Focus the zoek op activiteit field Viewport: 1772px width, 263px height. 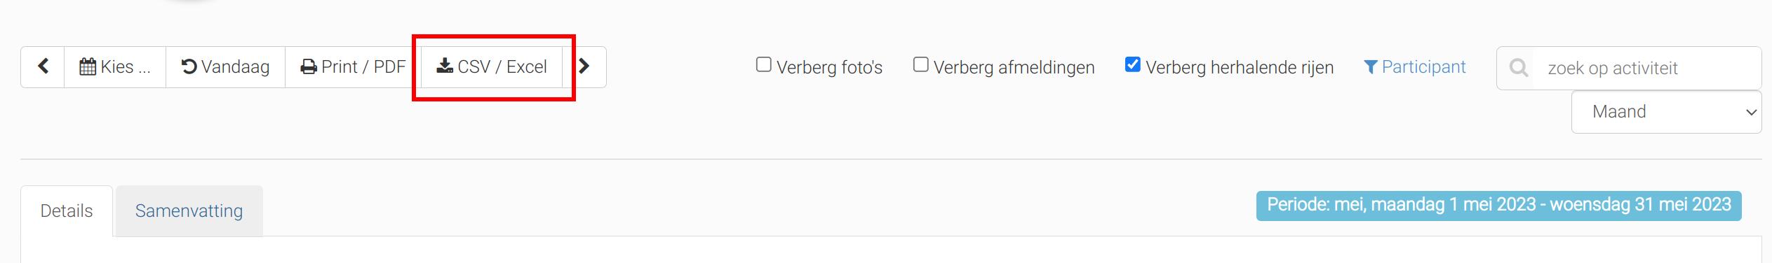1646,68
